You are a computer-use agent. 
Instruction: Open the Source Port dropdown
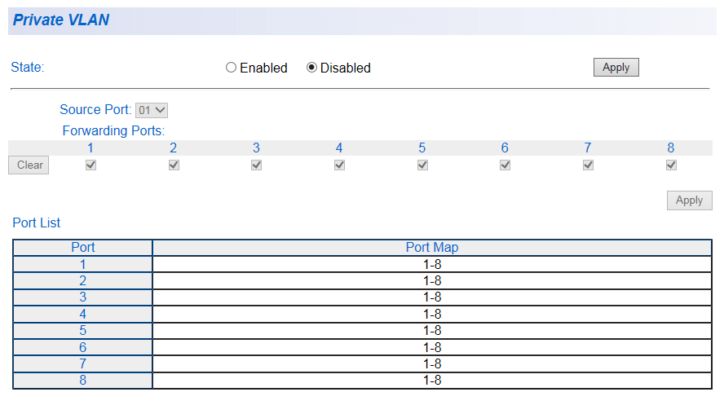coord(152,110)
